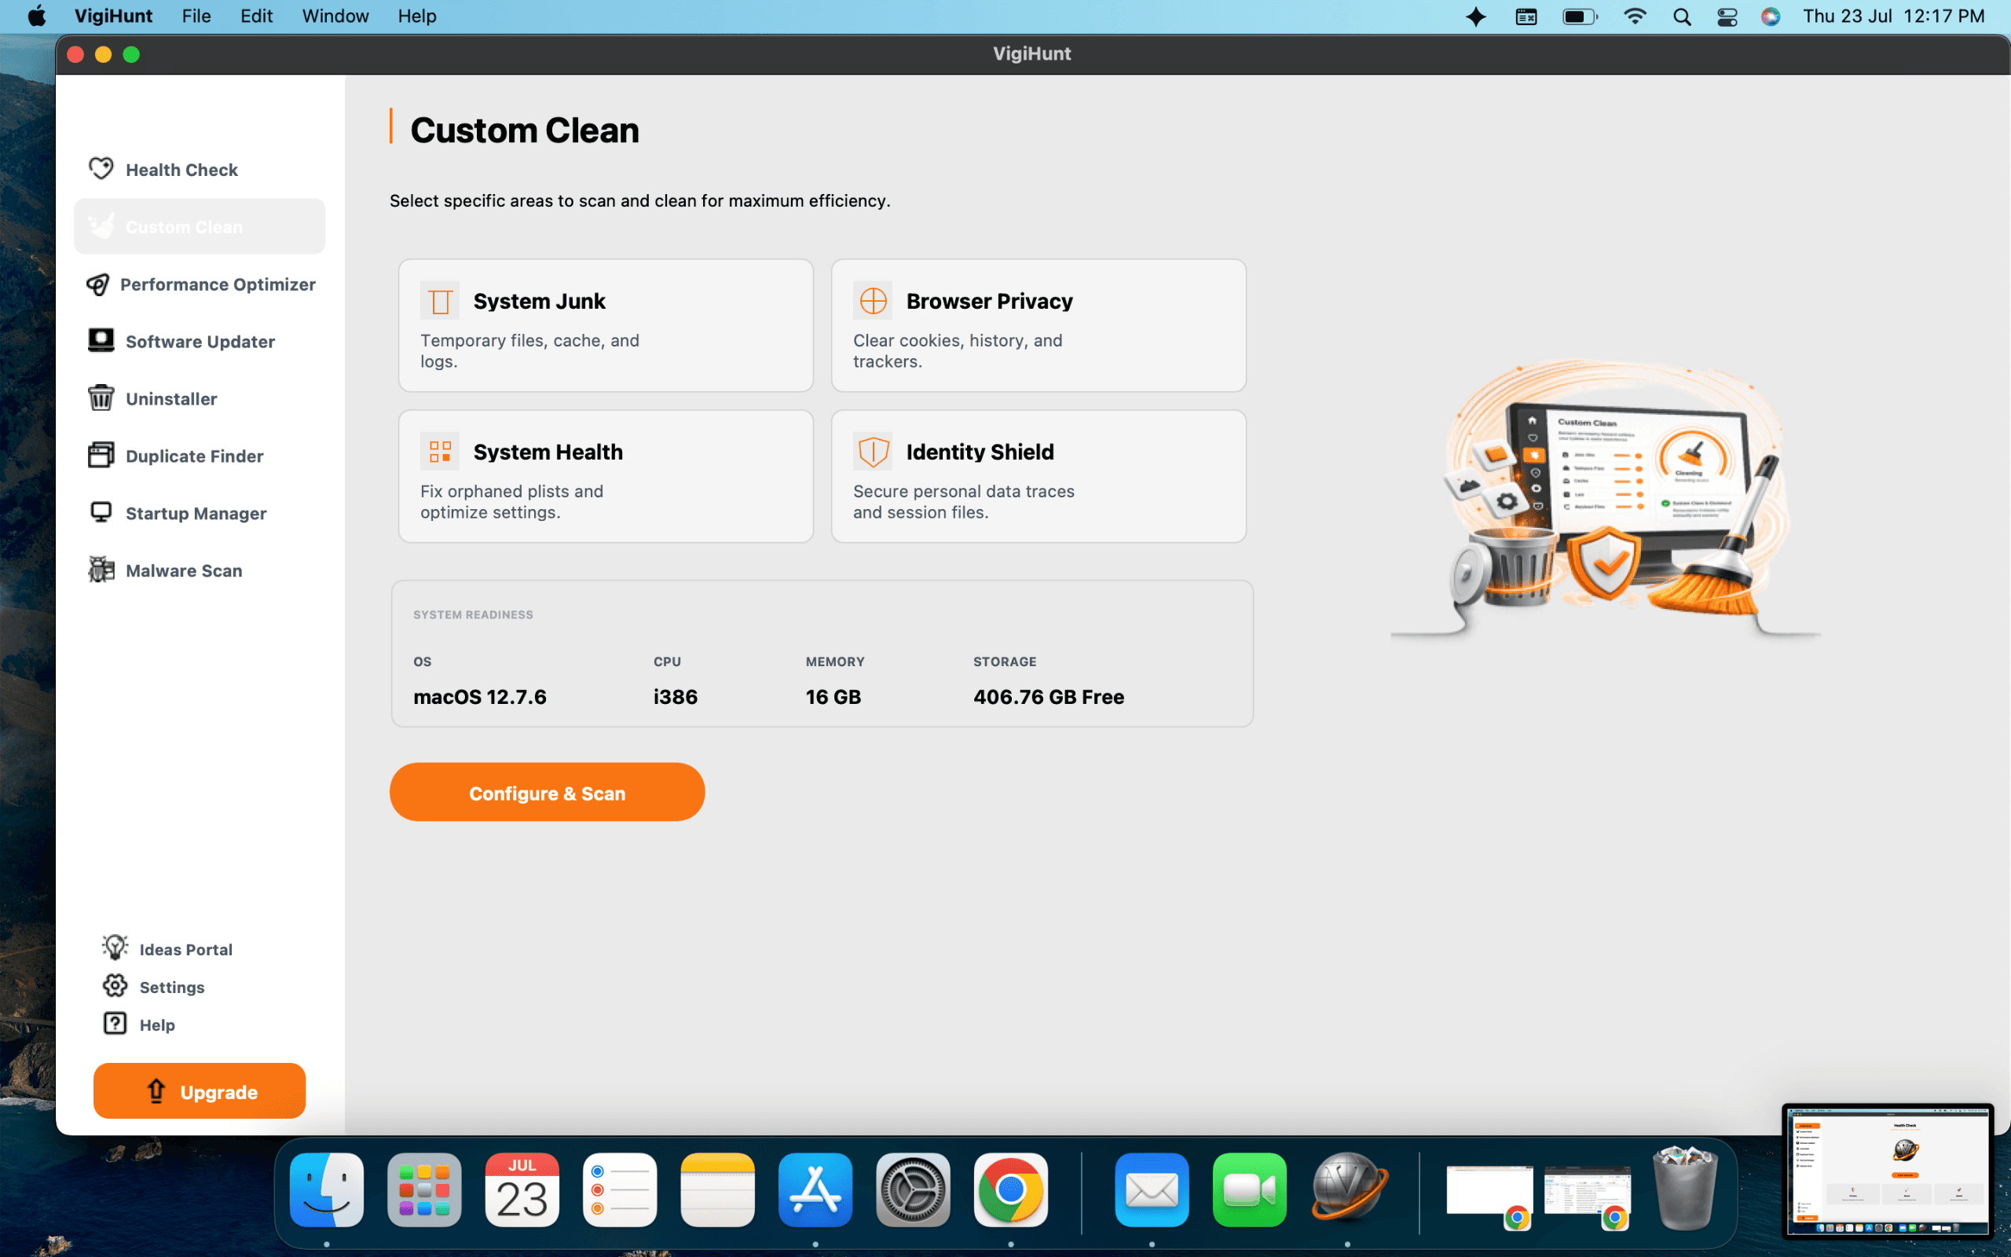This screenshot has width=2011, height=1257.
Task: Open the Edit menu
Action: (x=257, y=16)
